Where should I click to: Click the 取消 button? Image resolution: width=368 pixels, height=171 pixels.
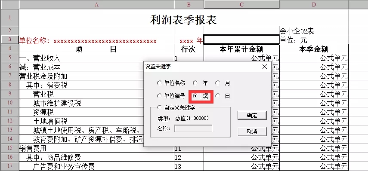[x=252, y=131]
